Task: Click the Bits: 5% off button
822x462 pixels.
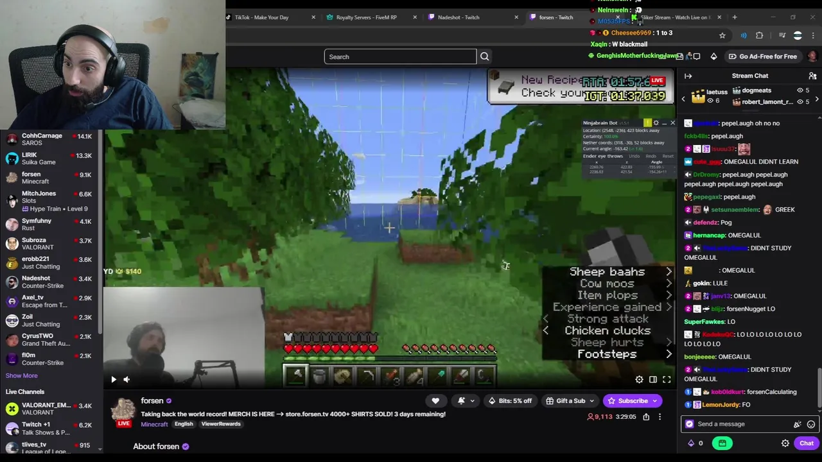Action: 511,401
